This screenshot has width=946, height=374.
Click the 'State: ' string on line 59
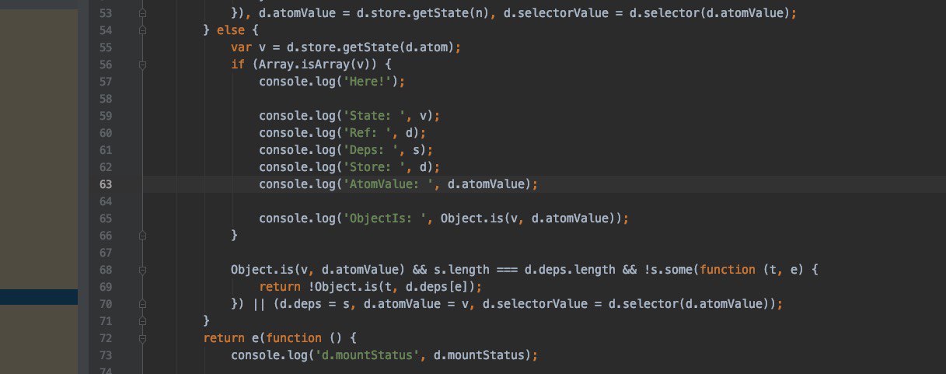point(374,116)
